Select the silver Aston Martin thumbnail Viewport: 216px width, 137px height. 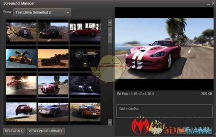coord(53,112)
